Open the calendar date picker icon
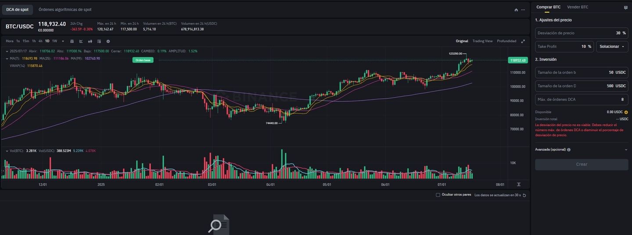This screenshot has height=235, width=632. (72, 41)
